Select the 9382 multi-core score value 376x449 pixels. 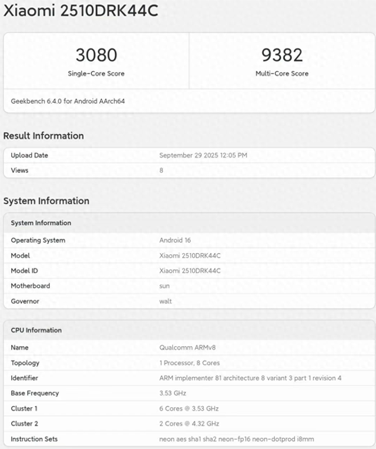click(282, 55)
